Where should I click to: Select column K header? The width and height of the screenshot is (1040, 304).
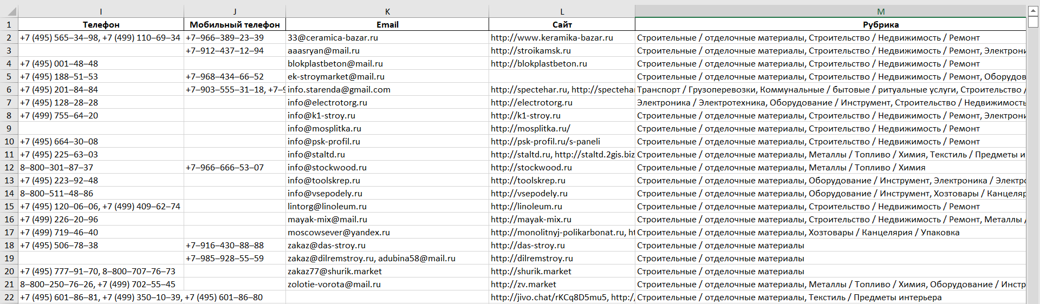pos(387,11)
